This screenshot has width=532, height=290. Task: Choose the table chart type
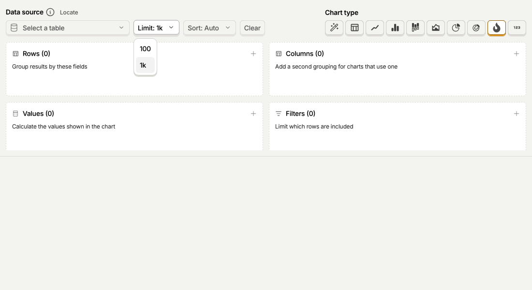click(355, 28)
